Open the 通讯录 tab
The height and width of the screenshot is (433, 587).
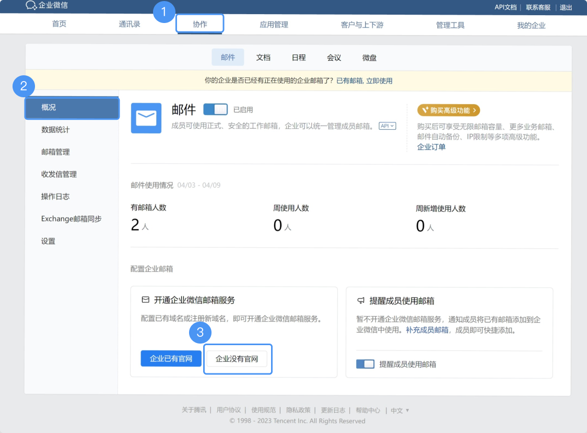tap(130, 25)
